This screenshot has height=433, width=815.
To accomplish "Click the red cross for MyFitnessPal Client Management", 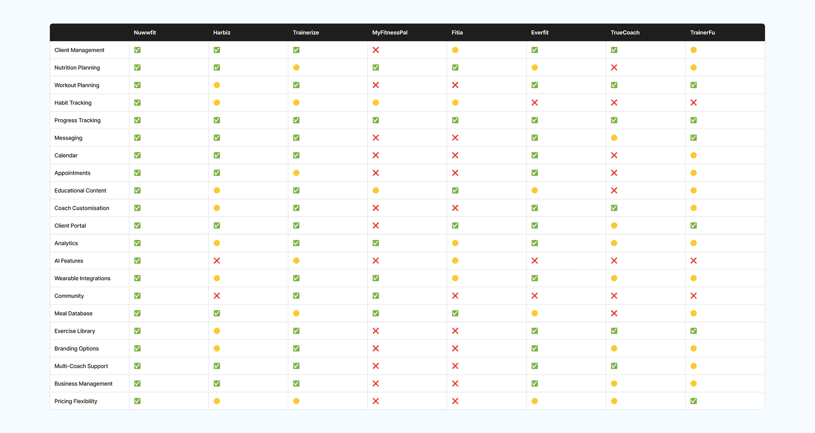I will 375,50.
